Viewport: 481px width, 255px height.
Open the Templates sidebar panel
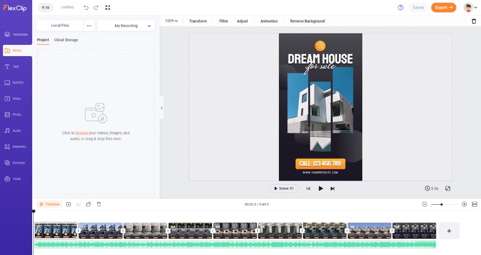tap(16, 34)
